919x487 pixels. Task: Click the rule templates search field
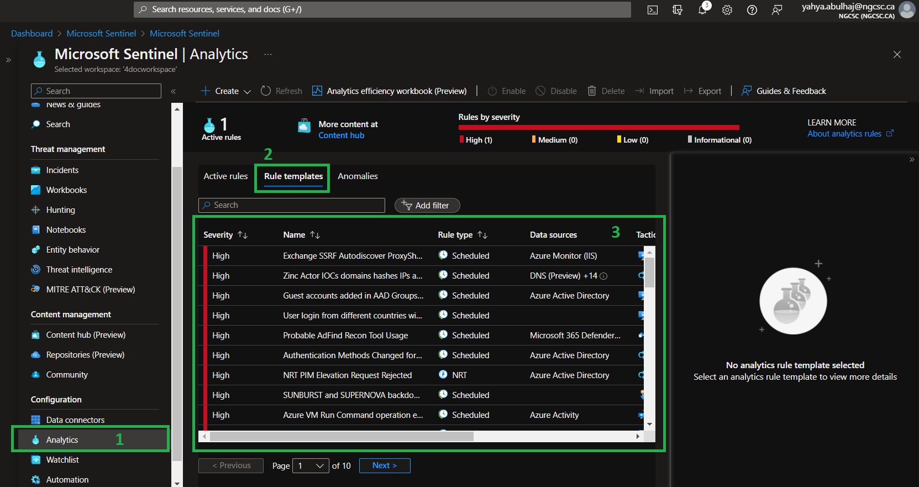point(292,205)
